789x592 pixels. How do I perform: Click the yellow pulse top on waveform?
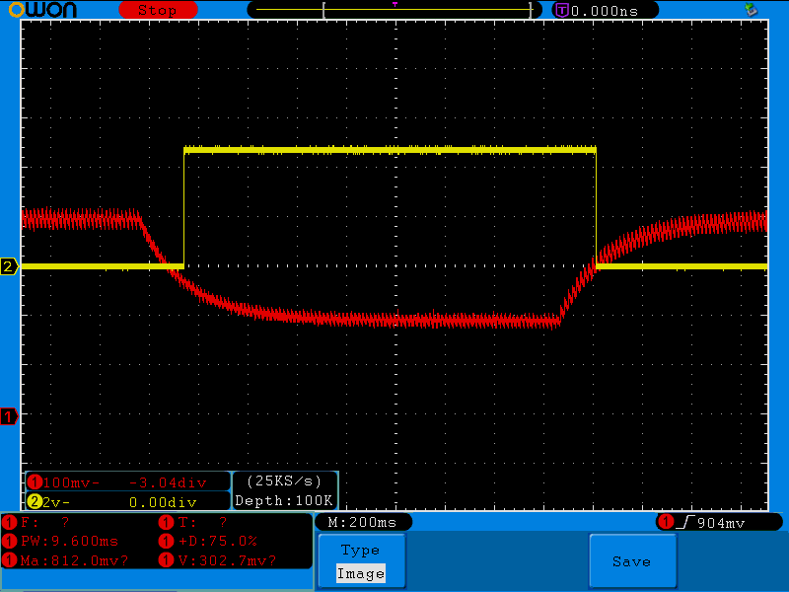click(390, 150)
